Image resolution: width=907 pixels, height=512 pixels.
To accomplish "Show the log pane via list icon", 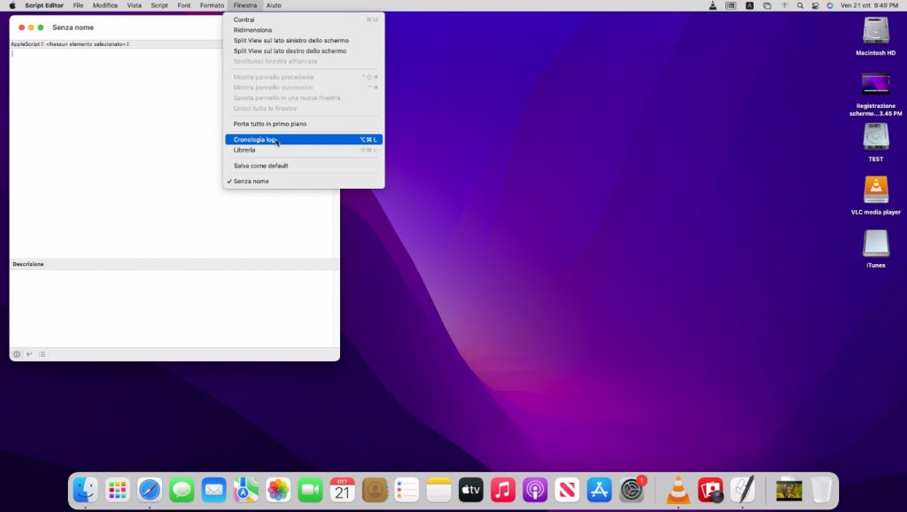I will [42, 354].
